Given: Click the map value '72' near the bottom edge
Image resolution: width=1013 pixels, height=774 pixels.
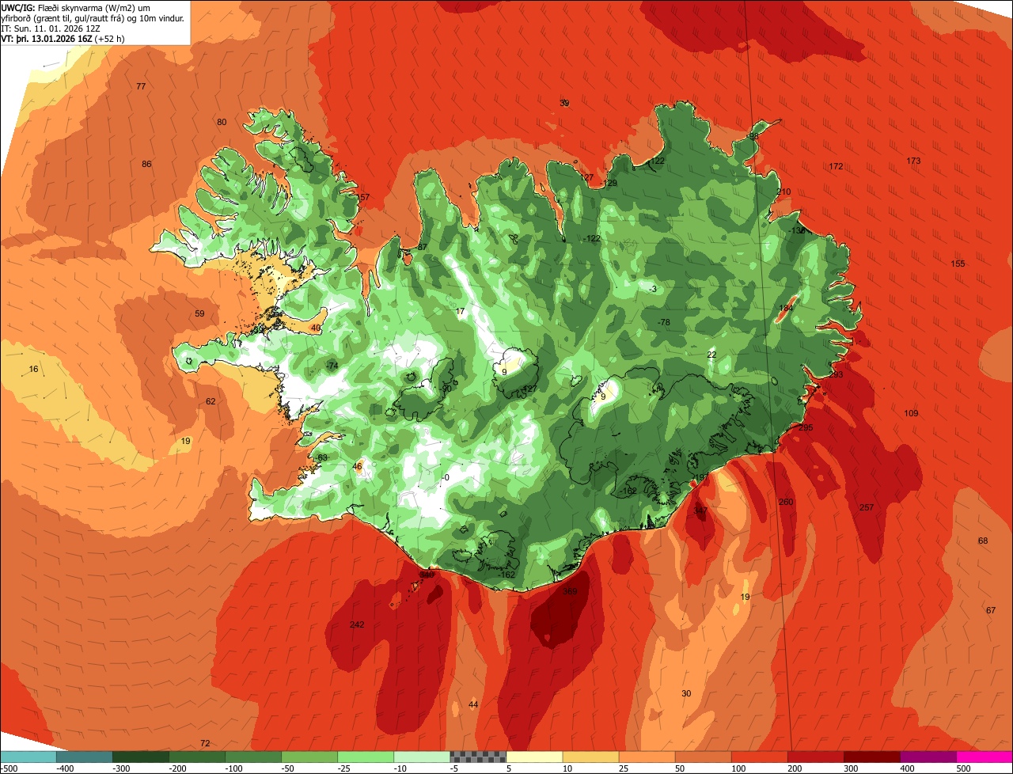Looking at the screenshot, I should pyautogui.click(x=205, y=743).
